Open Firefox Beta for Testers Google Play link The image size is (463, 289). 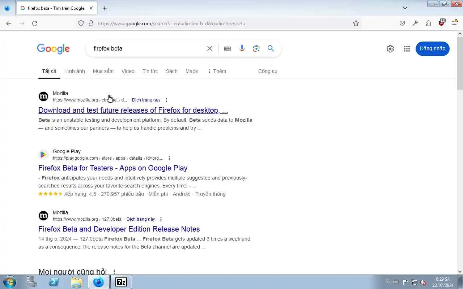click(113, 168)
